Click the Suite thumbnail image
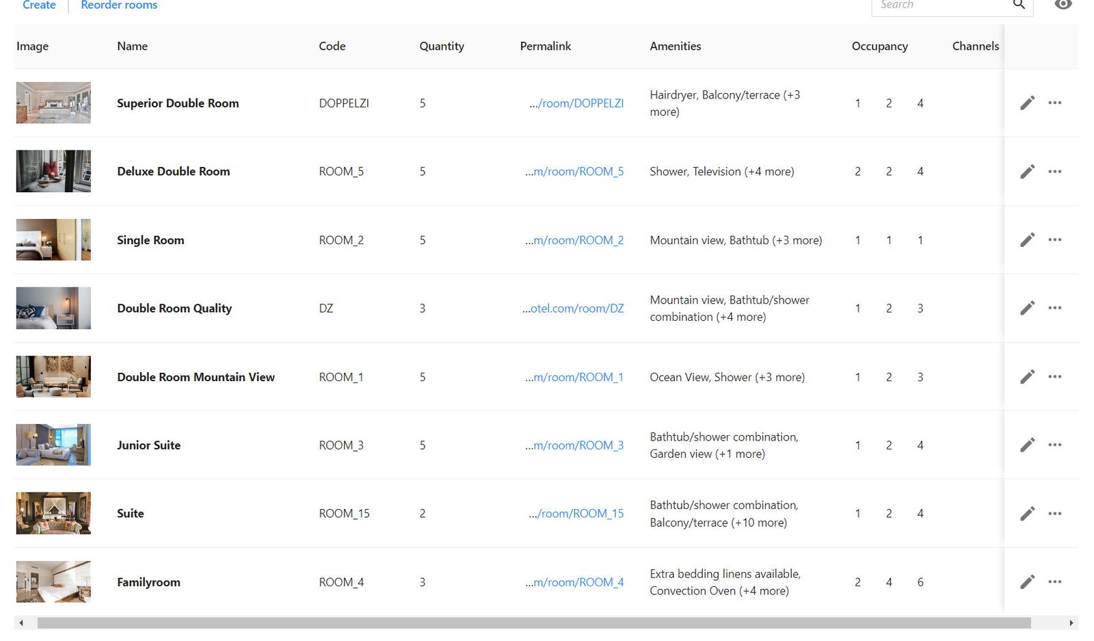 [x=53, y=513]
